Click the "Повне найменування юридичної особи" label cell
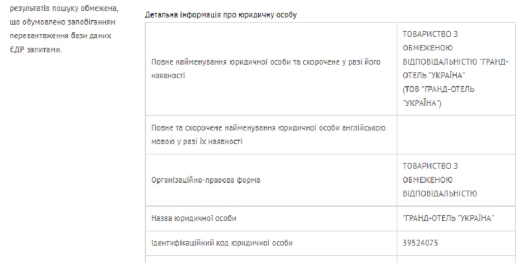Screen dimensions: 517x263 click(x=265, y=68)
